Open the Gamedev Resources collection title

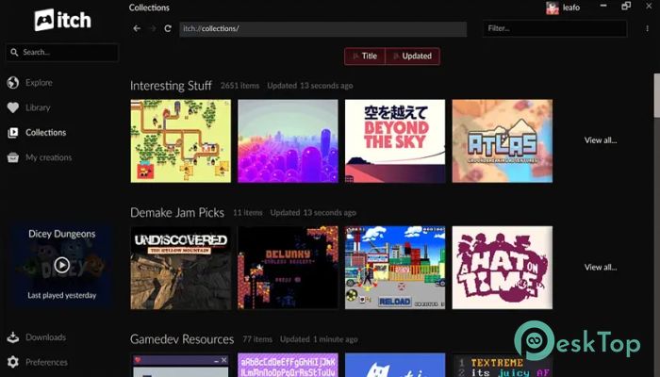[x=182, y=339]
